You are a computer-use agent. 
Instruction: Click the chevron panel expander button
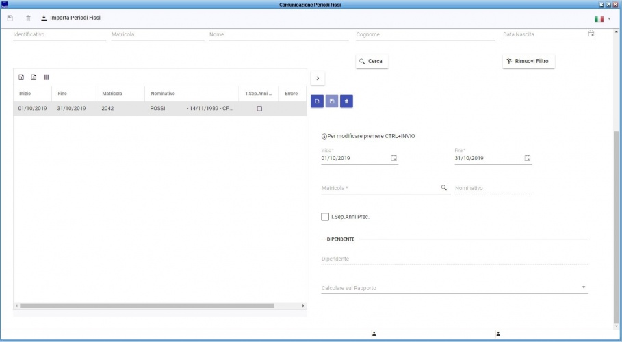[x=318, y=78]
